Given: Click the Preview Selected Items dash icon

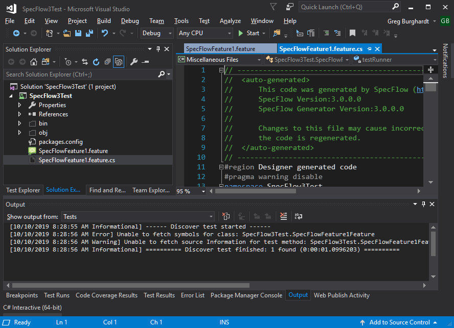Looking at the screenshot, I should click(145, 62).
